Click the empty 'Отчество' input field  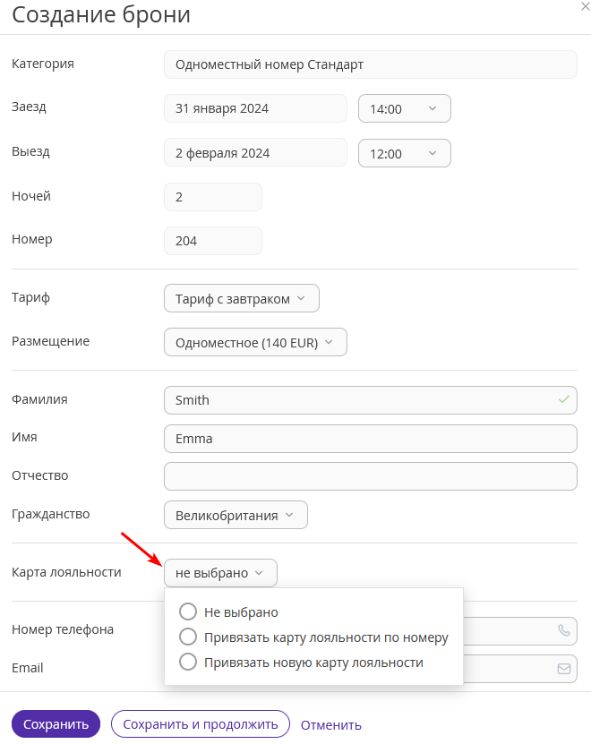click(371, 476)
